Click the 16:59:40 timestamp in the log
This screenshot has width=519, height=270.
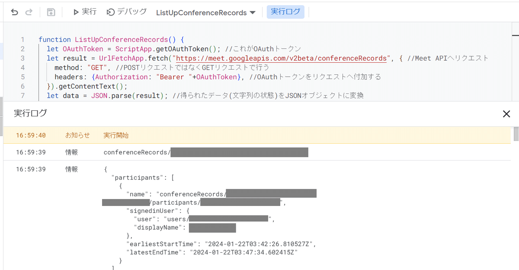(x=31, y=135)
